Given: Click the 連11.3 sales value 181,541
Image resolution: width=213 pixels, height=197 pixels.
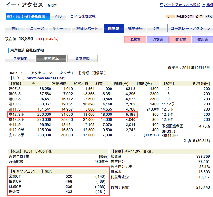Looking at the screenshot, I should pos(44,109).
